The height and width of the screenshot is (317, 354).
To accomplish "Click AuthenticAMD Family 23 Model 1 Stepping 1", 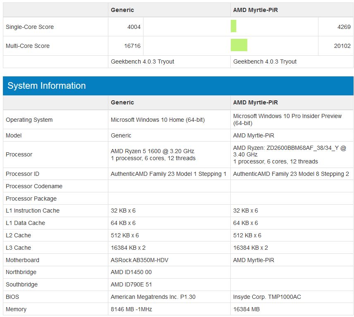I will point(168,174).
